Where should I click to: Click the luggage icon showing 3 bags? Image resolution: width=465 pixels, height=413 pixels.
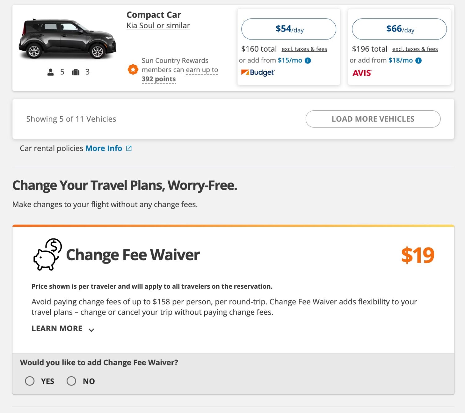point(75,72)
